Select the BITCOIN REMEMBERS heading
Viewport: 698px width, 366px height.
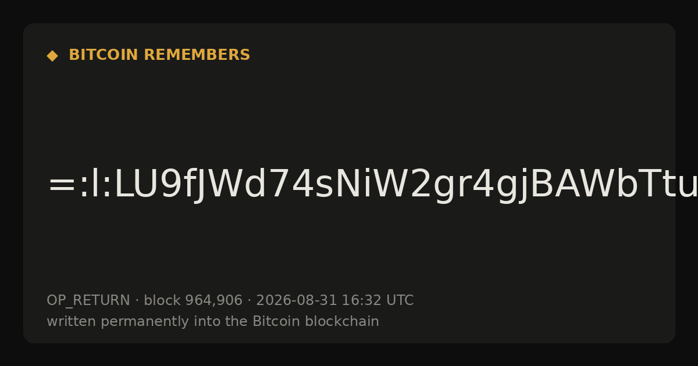(x=159, y=55)
